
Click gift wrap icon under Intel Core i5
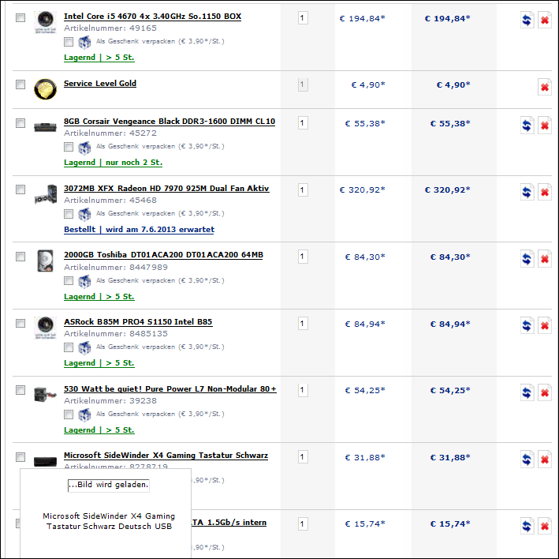pos(84,41)
